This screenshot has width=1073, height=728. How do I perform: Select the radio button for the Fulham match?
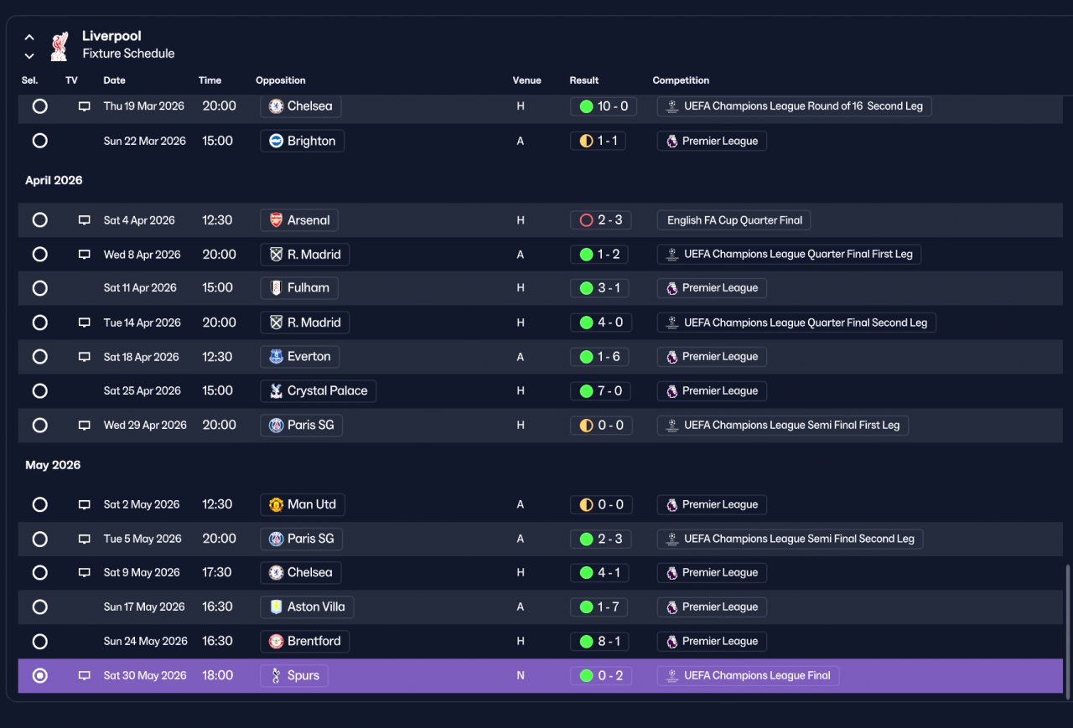pyautogui.click(x=39, y=288)
